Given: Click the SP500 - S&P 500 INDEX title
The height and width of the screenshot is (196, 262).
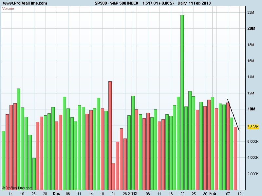Looking at the screenshot, I should coord(117,3).
